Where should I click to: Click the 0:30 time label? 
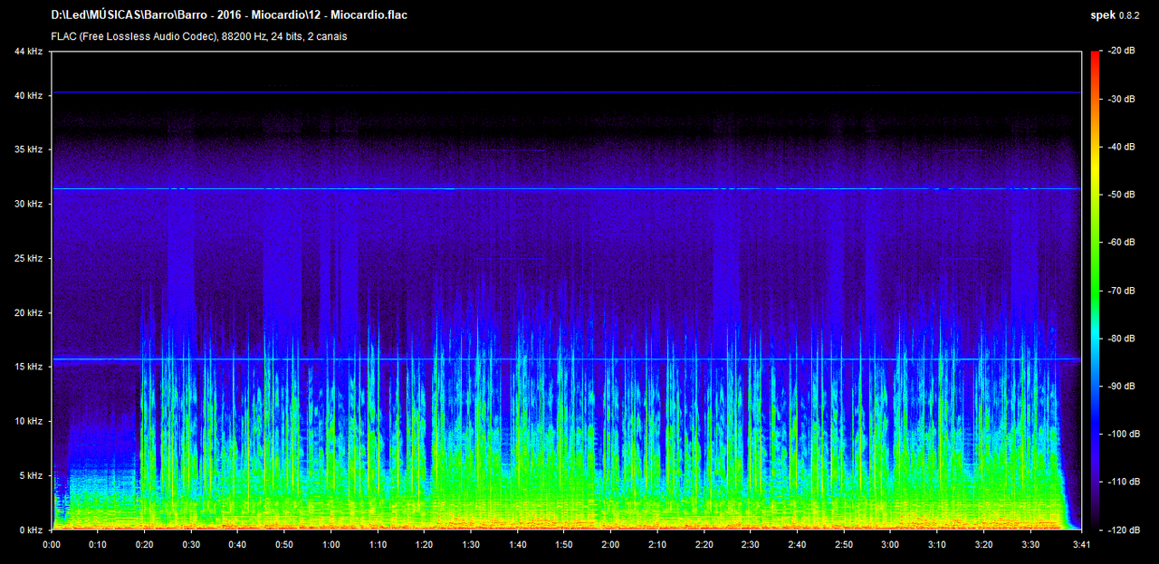191,544
